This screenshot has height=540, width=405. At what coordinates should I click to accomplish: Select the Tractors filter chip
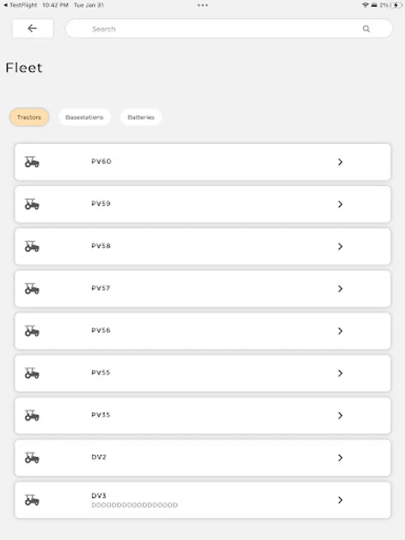(x=29, y=118)
